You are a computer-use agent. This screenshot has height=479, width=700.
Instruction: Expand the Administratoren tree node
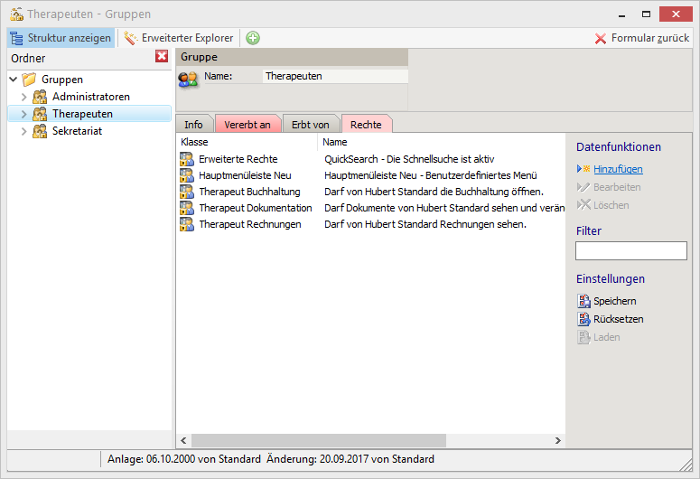(24, 97)
